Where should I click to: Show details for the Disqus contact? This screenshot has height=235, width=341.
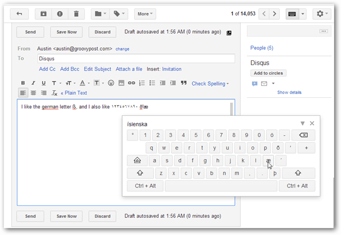tap(289, 92)
